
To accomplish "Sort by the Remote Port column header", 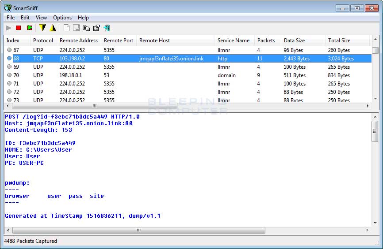I will (x=119, y=41).
